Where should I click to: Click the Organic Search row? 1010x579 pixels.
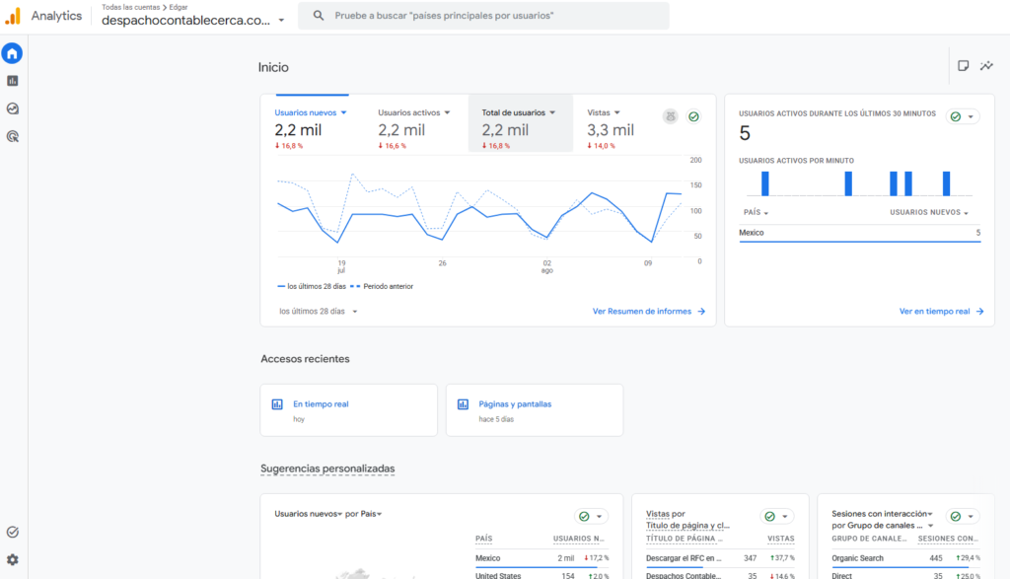click(x=905, y=558)
